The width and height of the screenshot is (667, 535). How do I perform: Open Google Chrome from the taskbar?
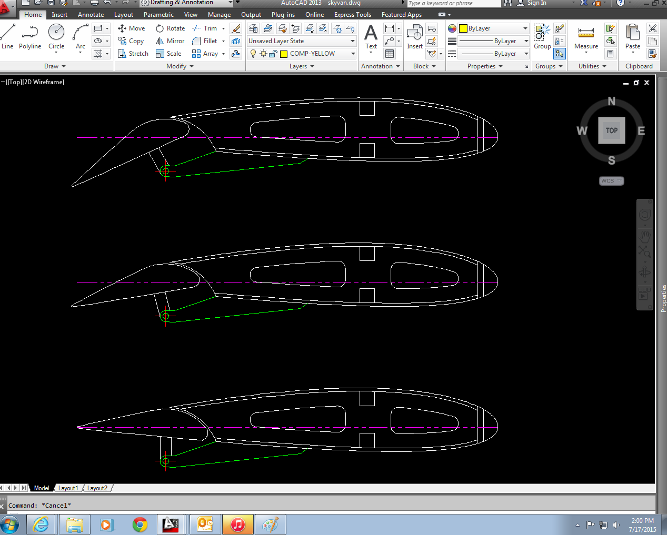tap(140, 524)
